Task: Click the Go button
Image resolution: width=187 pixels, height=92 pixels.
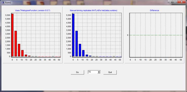Action: point(77,72)
